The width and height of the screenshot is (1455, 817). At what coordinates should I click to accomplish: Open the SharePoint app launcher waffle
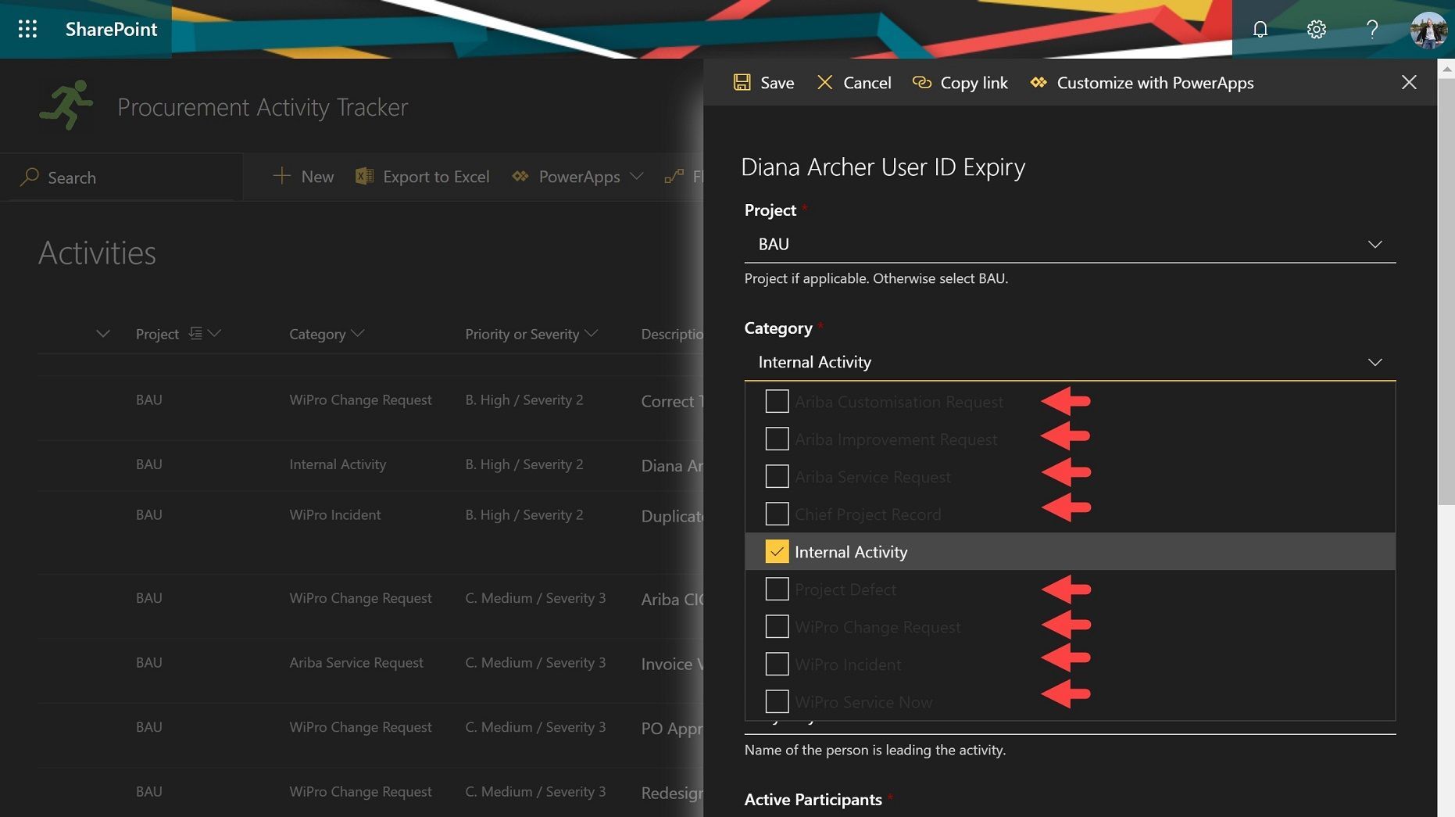pos(27,29)
